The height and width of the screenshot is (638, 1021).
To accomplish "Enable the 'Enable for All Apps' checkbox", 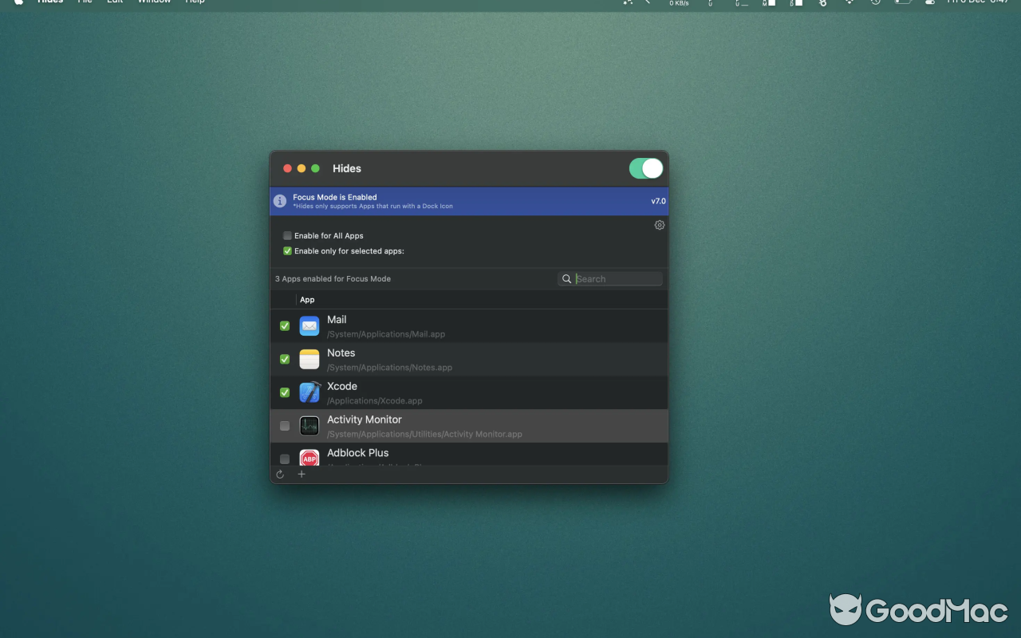I will 287,235.
